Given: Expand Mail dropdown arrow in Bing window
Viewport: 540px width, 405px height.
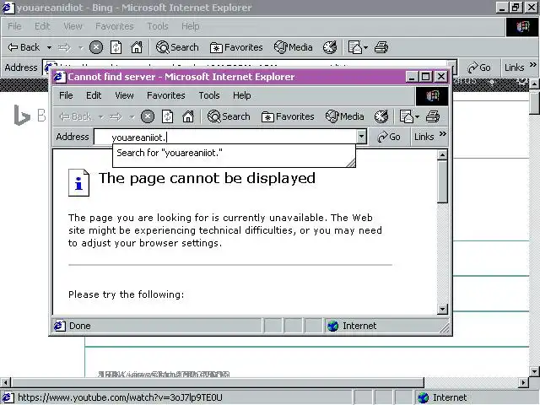Looking at the screenshot, I should click(x=365, y=47).
